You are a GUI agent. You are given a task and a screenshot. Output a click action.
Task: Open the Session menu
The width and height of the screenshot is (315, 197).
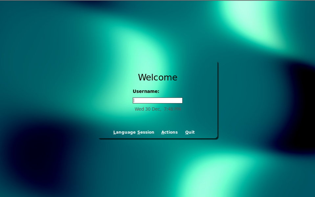[146, 132]
